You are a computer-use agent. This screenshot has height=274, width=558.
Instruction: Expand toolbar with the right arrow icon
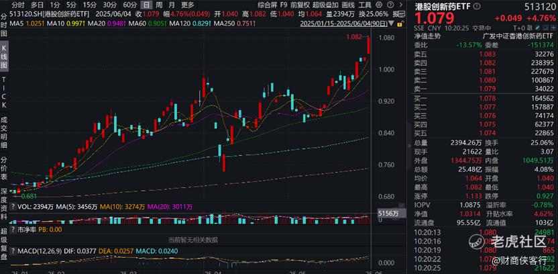point(402,5)
